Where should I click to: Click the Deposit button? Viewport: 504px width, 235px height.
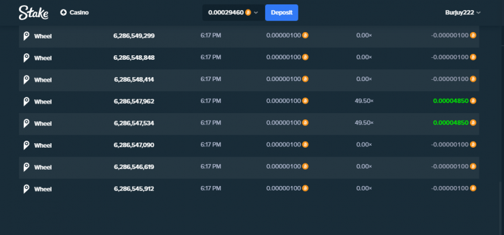click(282, 13)
